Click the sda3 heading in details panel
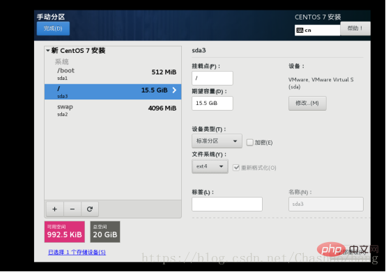386x272 pixels. click(x=199, y=50)
